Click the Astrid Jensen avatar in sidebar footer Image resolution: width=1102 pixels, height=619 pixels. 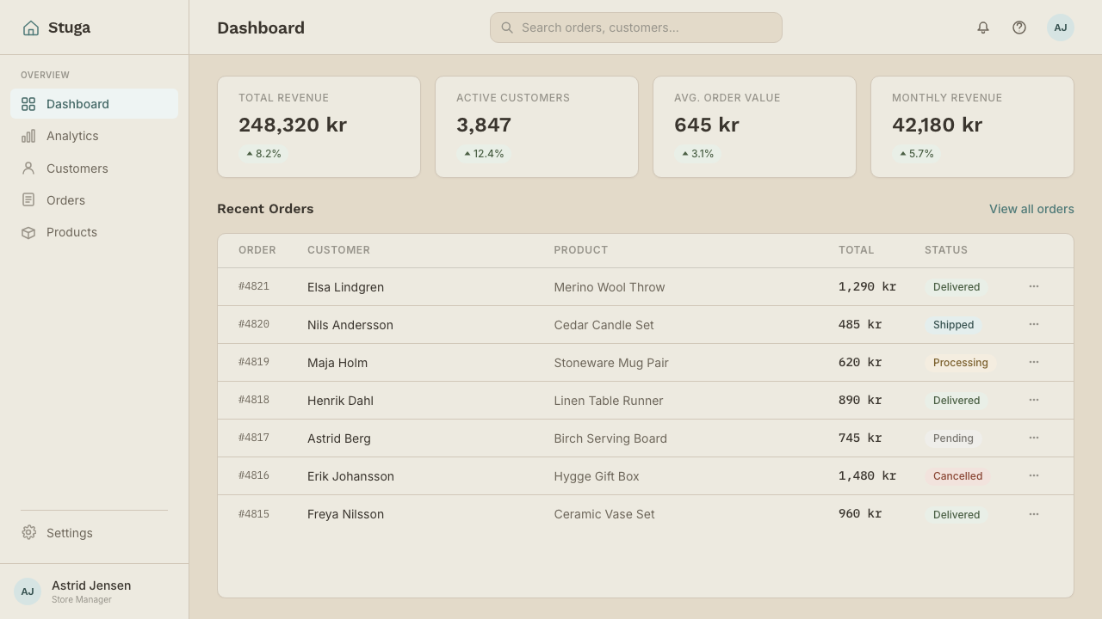[28, 591]
